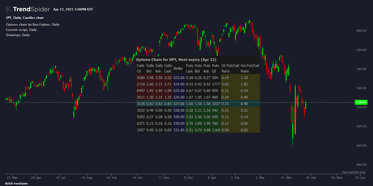Click calls open interest value 1957
This screenshot has width=373, height=186.
tap(141, 130)
